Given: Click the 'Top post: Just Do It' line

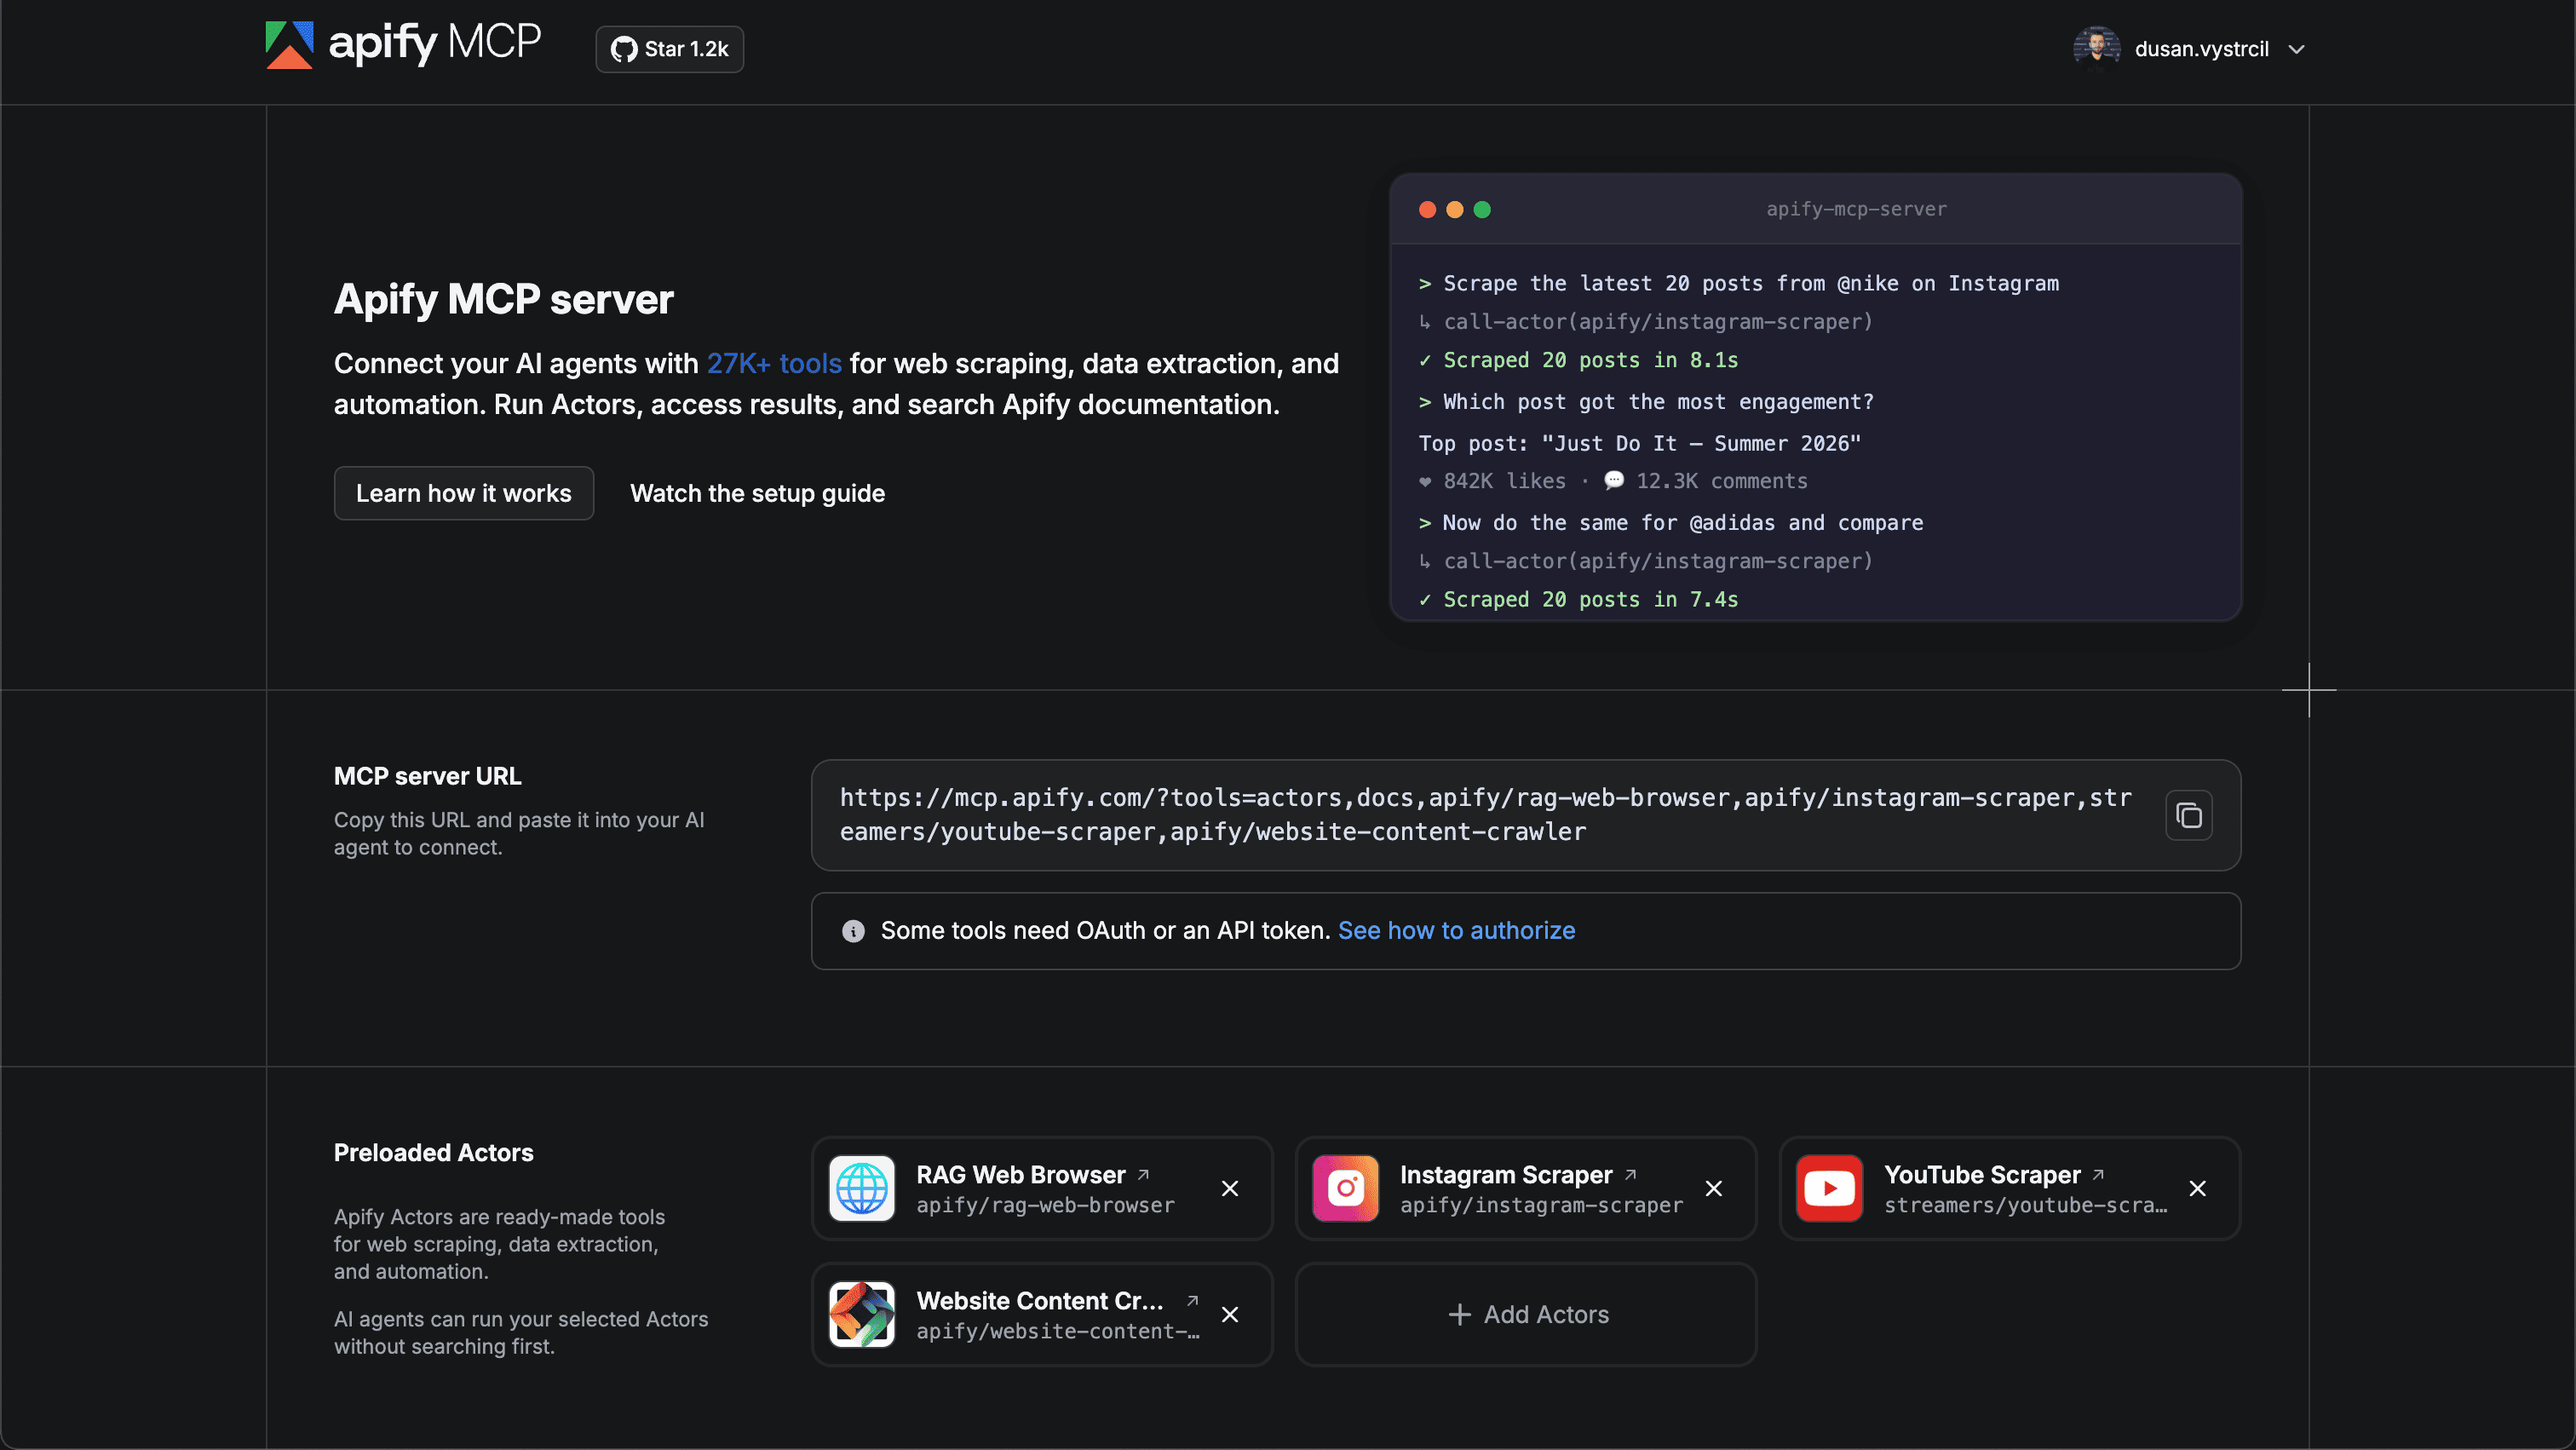Looking at the screenshot, I should pos(1640,443).
